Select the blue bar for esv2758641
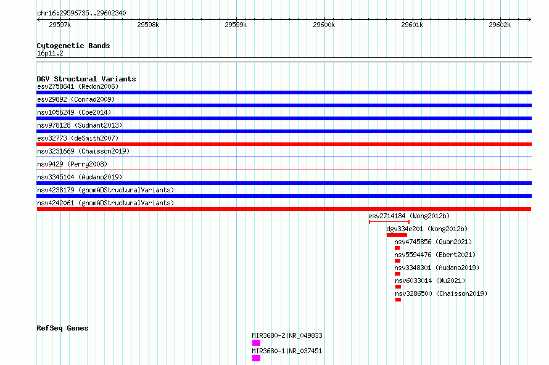Image resolution: width=549 pixels, height=365 pixels. (x=284, y=92)
